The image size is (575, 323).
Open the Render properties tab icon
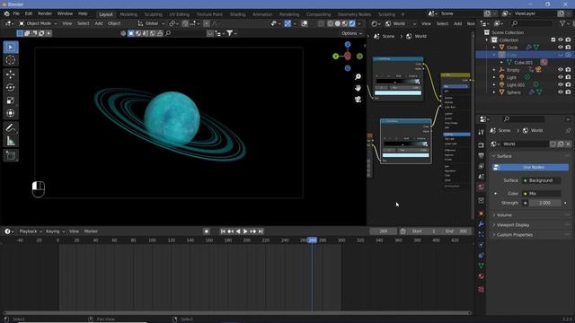pos(482,145)
